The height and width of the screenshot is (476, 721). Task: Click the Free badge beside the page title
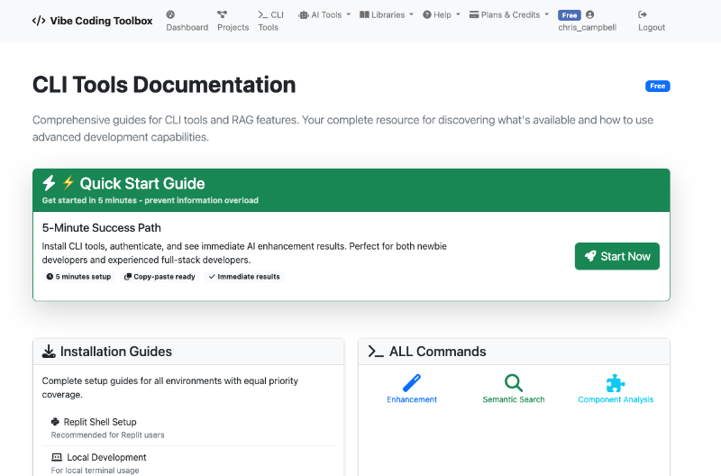point(657,87)
